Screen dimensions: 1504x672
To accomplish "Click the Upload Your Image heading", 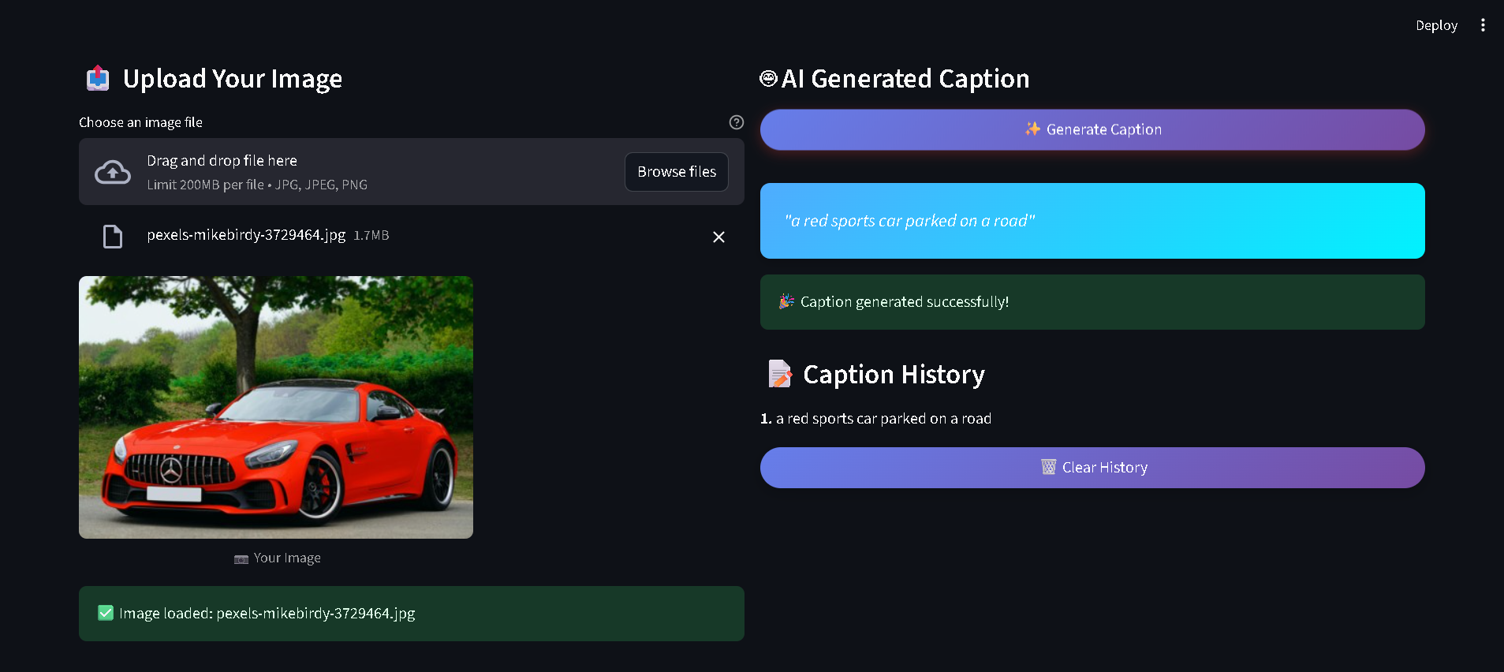I will 233,79.
